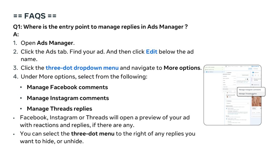Viewport: 274px width, 154px height.
Task: Click the sidebar collapse panel icon
Action: 226,66
